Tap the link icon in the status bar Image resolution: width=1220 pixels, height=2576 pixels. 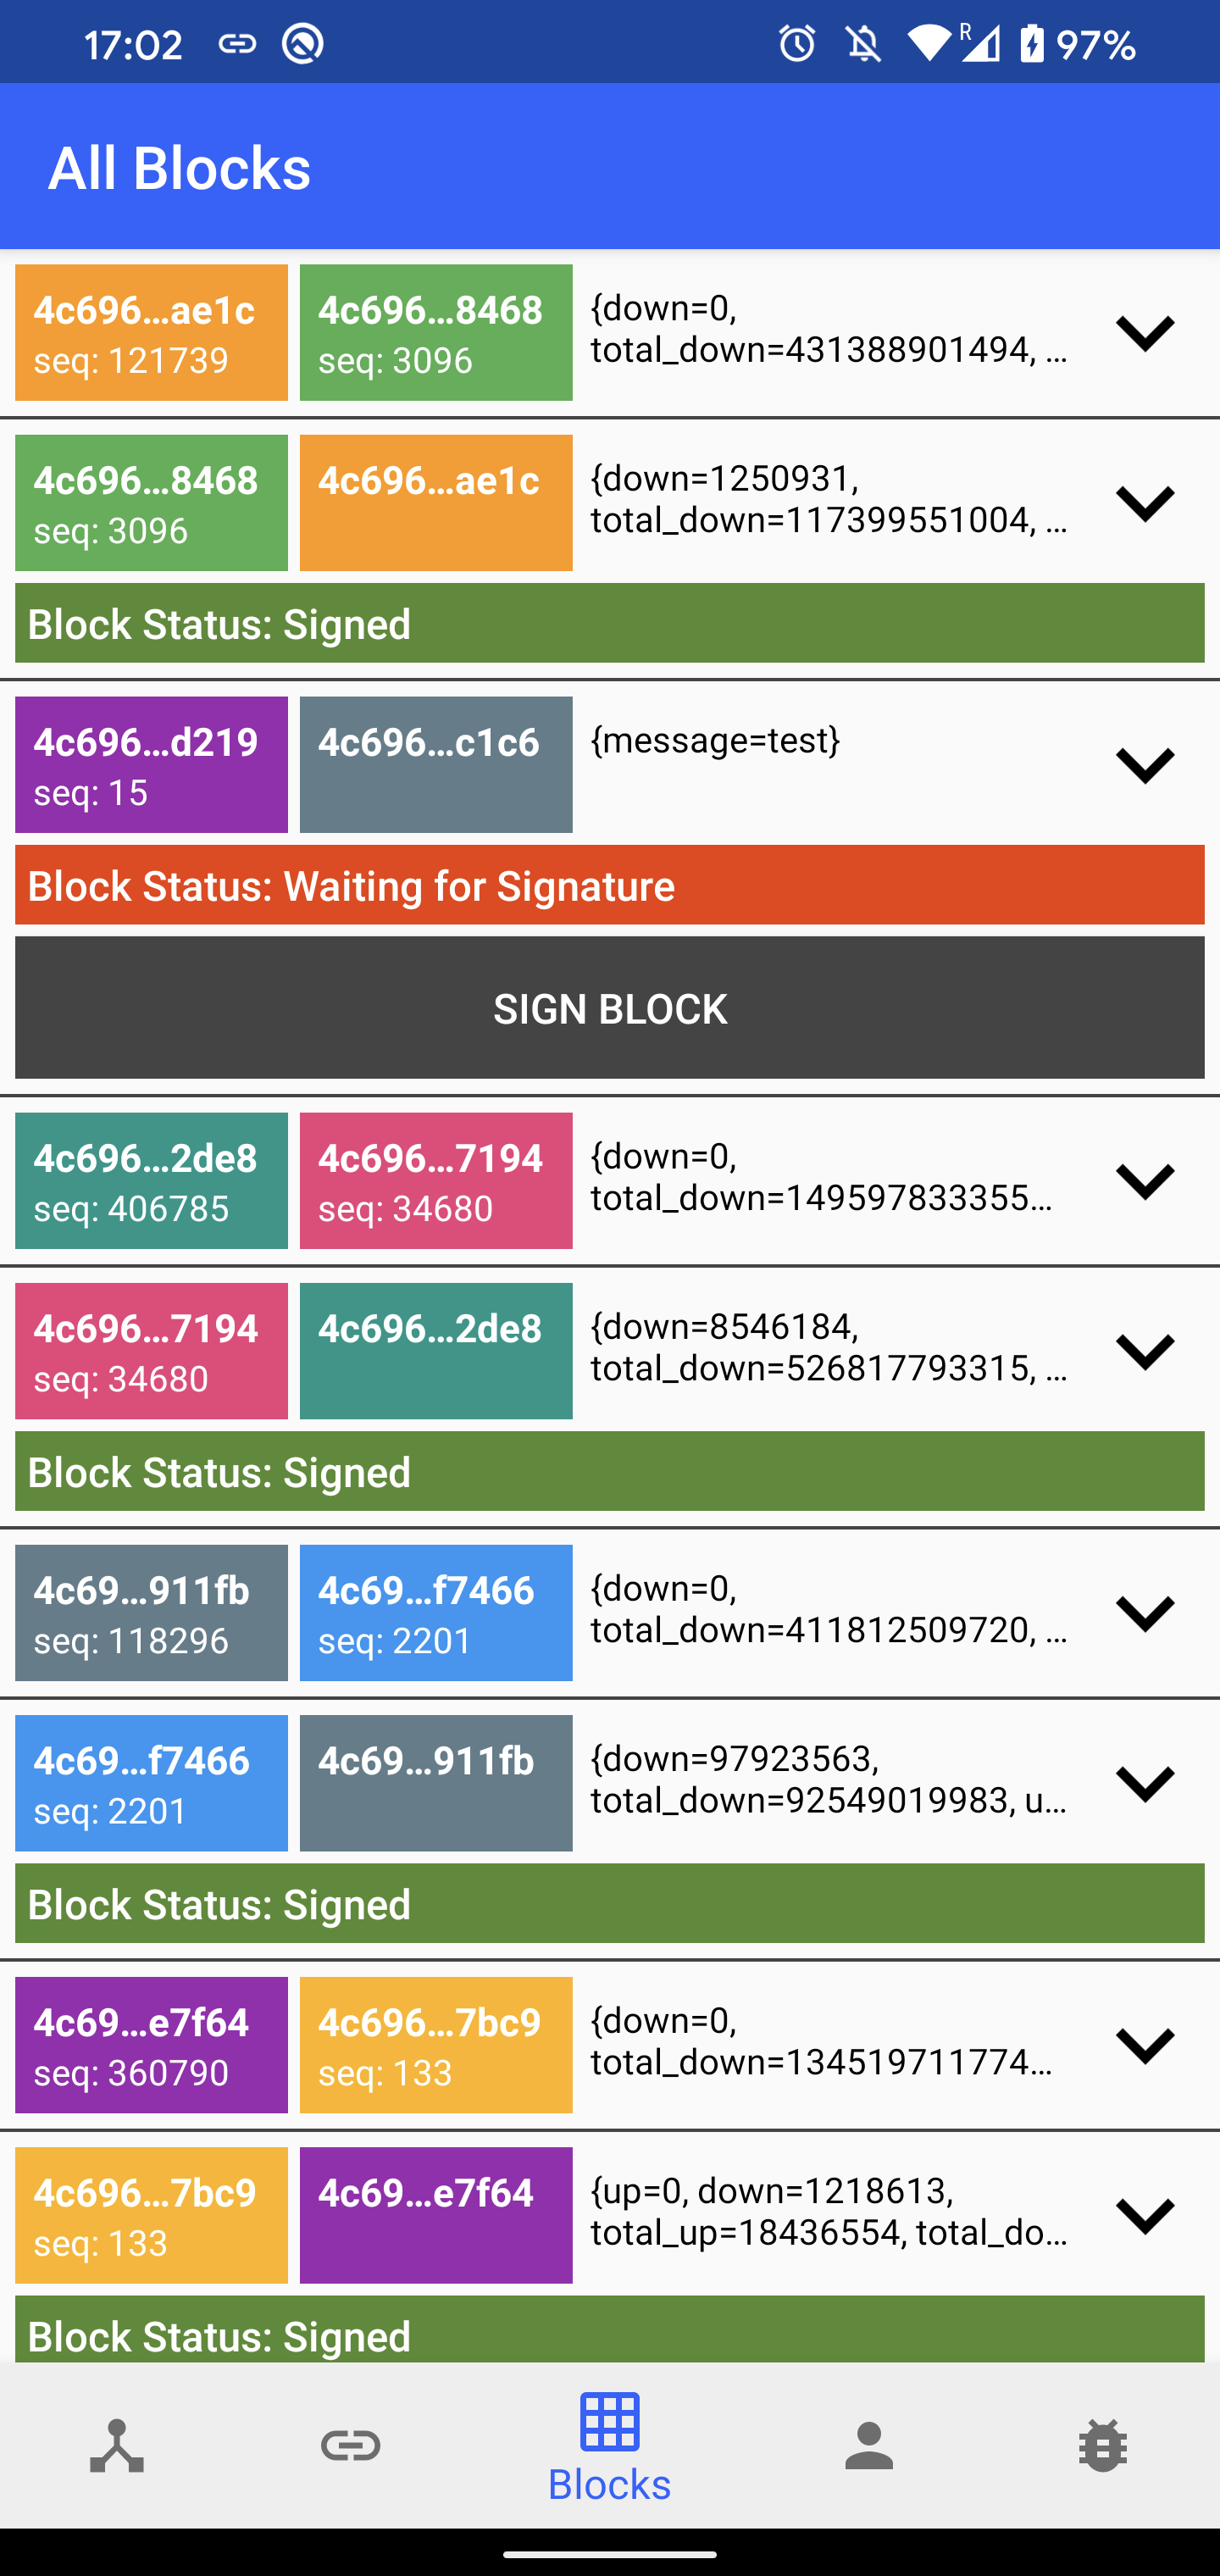(237, 44)
